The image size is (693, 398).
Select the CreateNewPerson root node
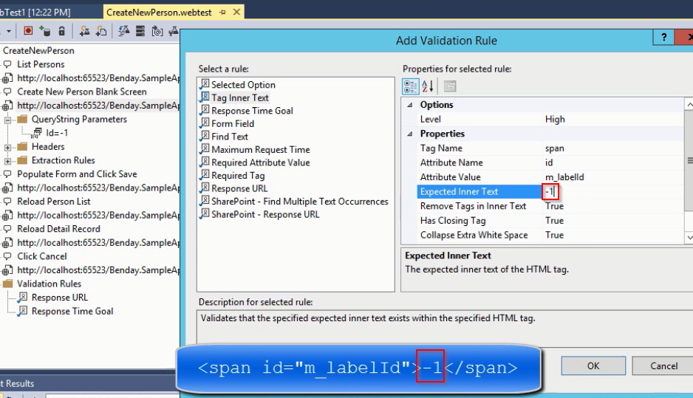click(x=38, y=50)
